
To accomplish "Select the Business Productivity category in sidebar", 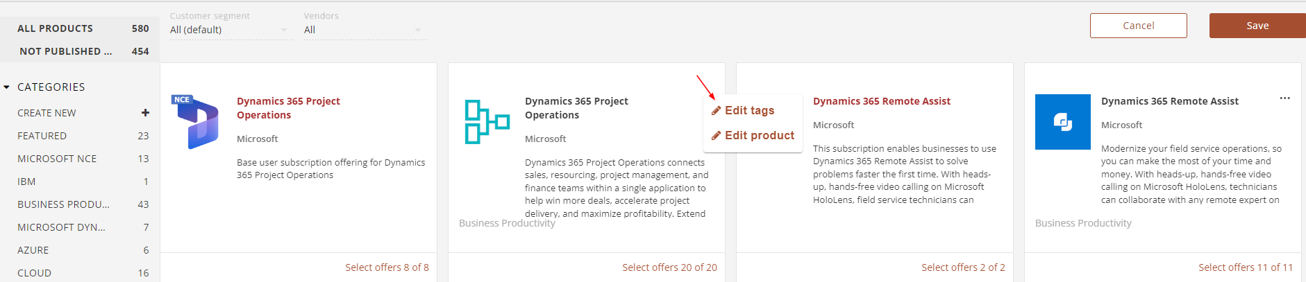I will click(63, 204).
